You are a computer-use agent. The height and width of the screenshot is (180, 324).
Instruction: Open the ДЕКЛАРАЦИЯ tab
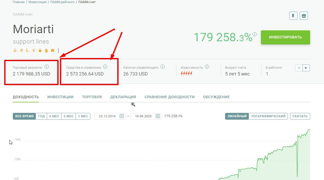(123, 97)
